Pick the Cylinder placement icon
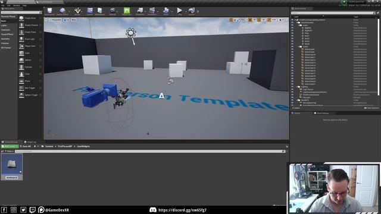This screenshot has height=214, width=381. click(21, 67)
